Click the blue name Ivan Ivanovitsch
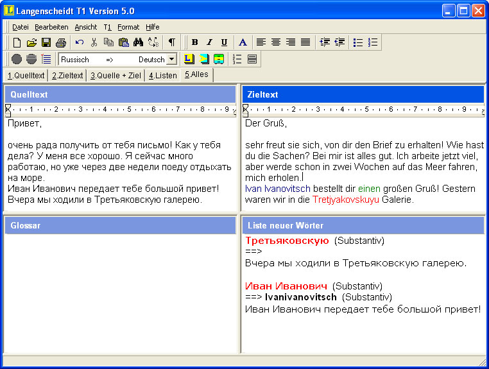489x369 pixels. point(278,189)
